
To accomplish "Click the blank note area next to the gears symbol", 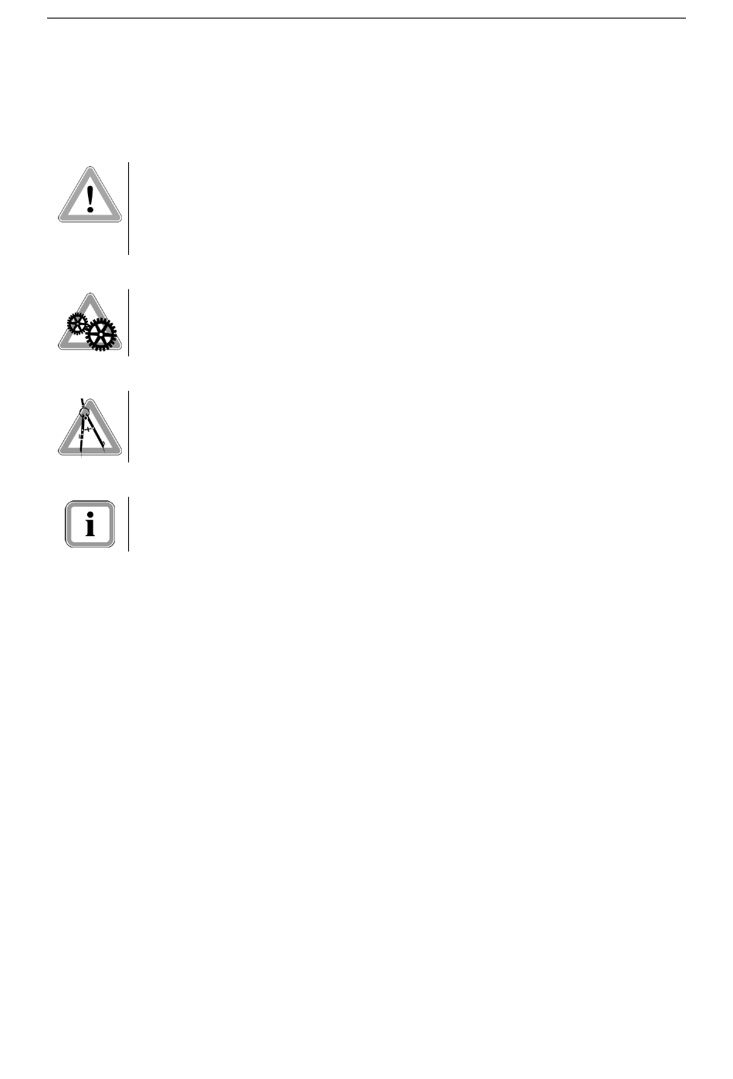I will tap(407, 322).
